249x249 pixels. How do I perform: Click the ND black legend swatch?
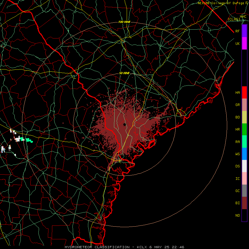click(x=244, y=215)
